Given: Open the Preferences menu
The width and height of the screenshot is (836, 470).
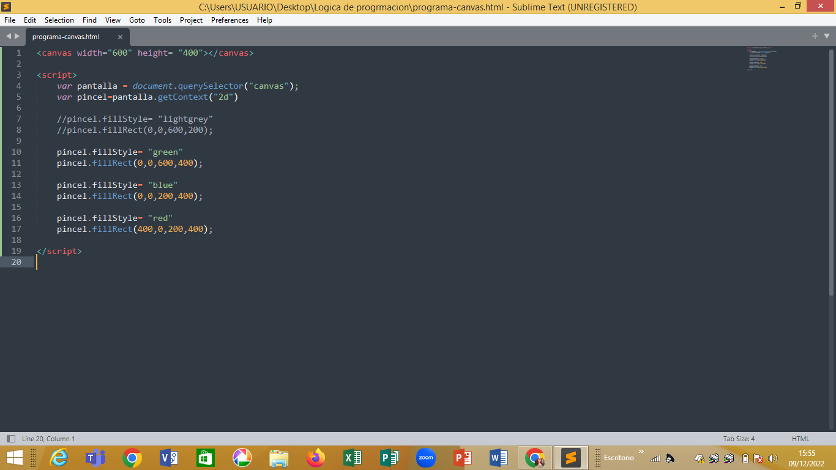Looking at the screenshot, I should pyautogui.click(x=230, y=20).
